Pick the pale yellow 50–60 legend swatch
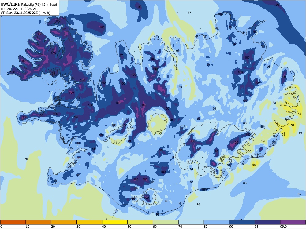The image size is (306, 229). pyautogui.click(x=140, y=222)
